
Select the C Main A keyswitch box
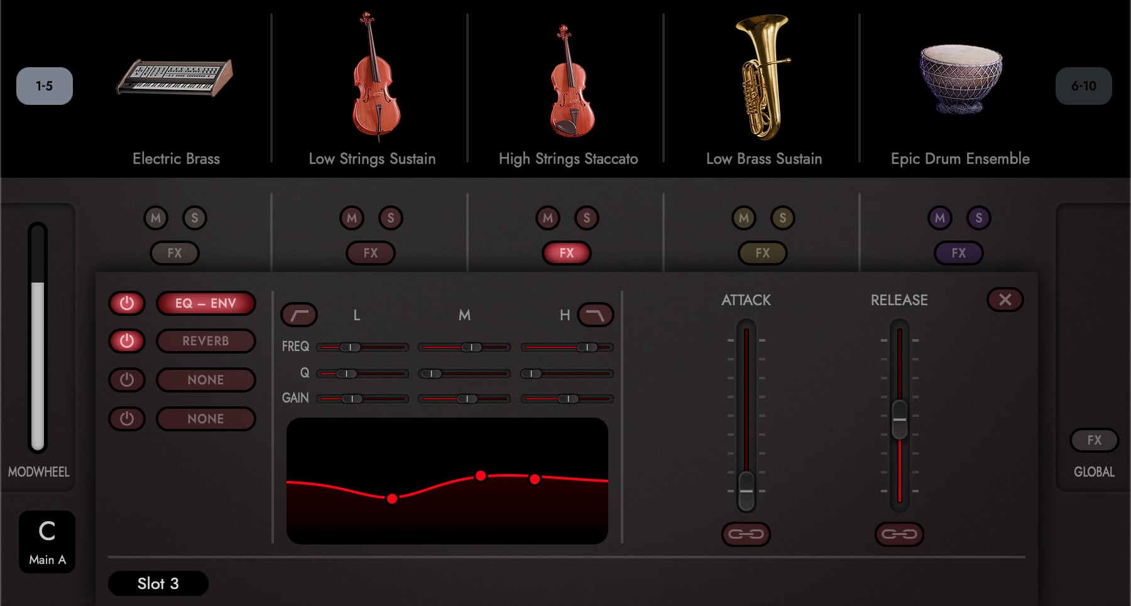tap(47, 541)
